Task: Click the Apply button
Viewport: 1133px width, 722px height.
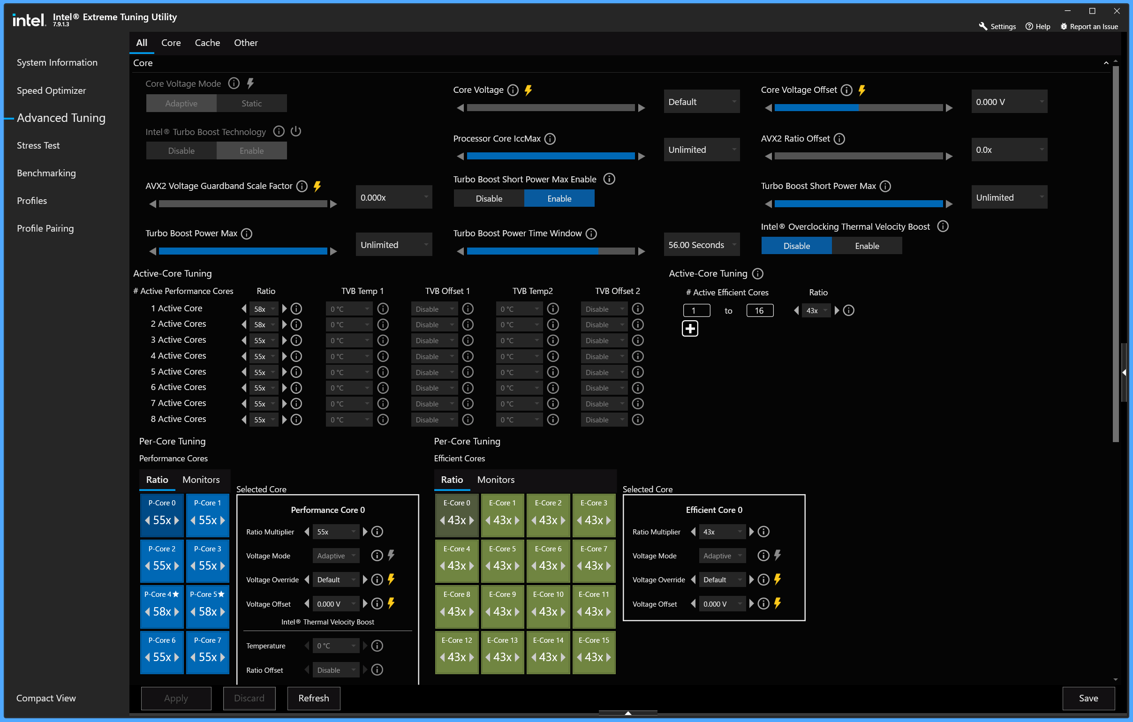Action: point(176,698)
